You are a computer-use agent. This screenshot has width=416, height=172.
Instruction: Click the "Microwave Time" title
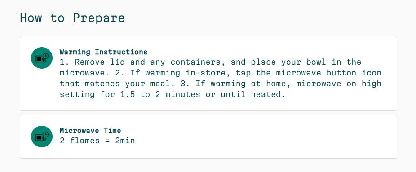point(90,130)
